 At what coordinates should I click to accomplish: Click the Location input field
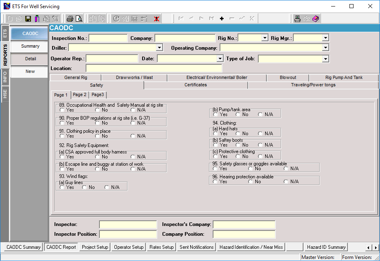click(x=154, y=68)
